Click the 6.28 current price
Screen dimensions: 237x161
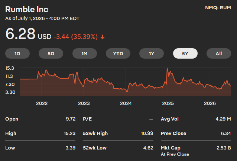[20, 34]
